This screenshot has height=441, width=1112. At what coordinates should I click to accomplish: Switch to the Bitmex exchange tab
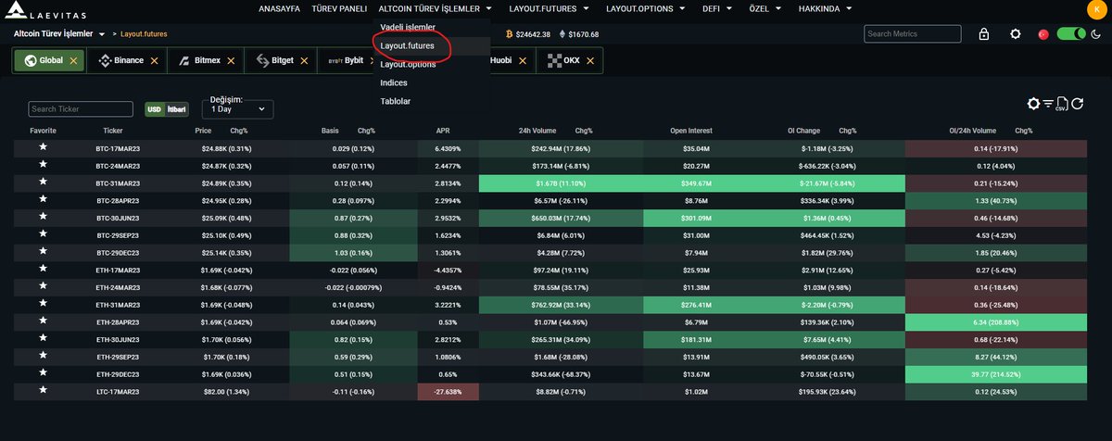205,60
